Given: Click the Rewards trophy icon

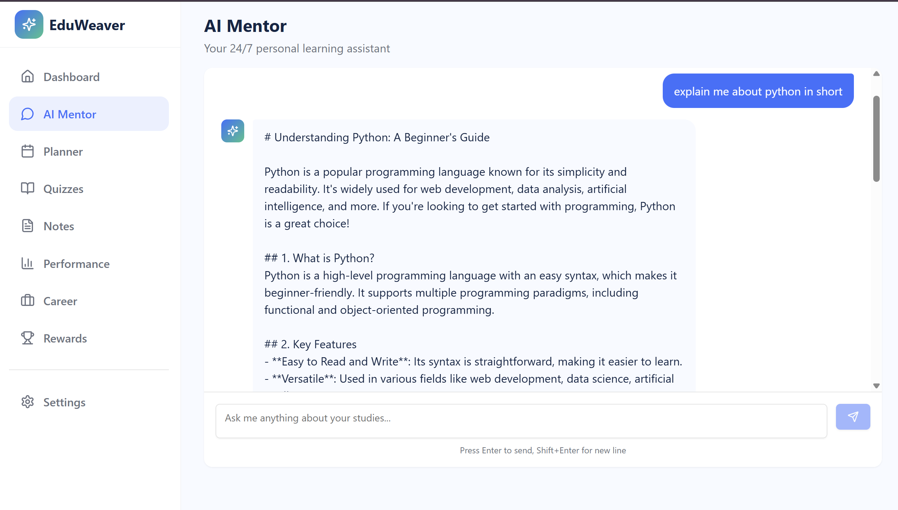Looking at the screenshot, I should click(x=28, y=338).
